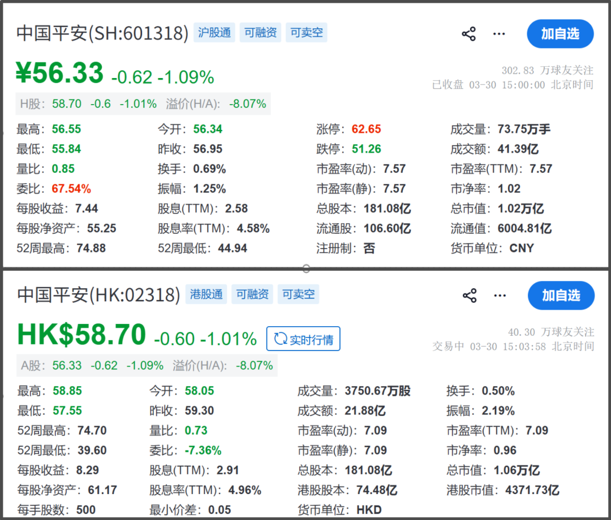
Task: Click the share icon for 中国平安 HK:02318
Action: 470,296
